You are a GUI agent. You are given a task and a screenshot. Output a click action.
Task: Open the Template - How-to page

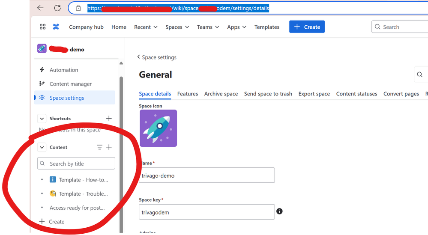tap(83, 180)
